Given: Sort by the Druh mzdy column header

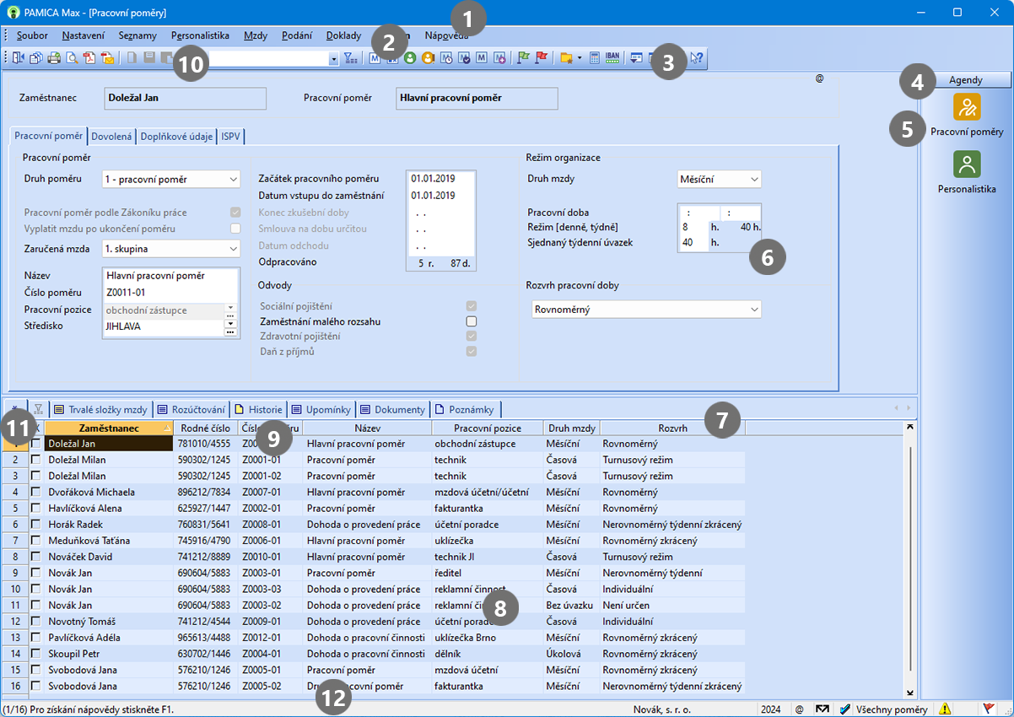Looking at the screenshot, I should point(571,429).
